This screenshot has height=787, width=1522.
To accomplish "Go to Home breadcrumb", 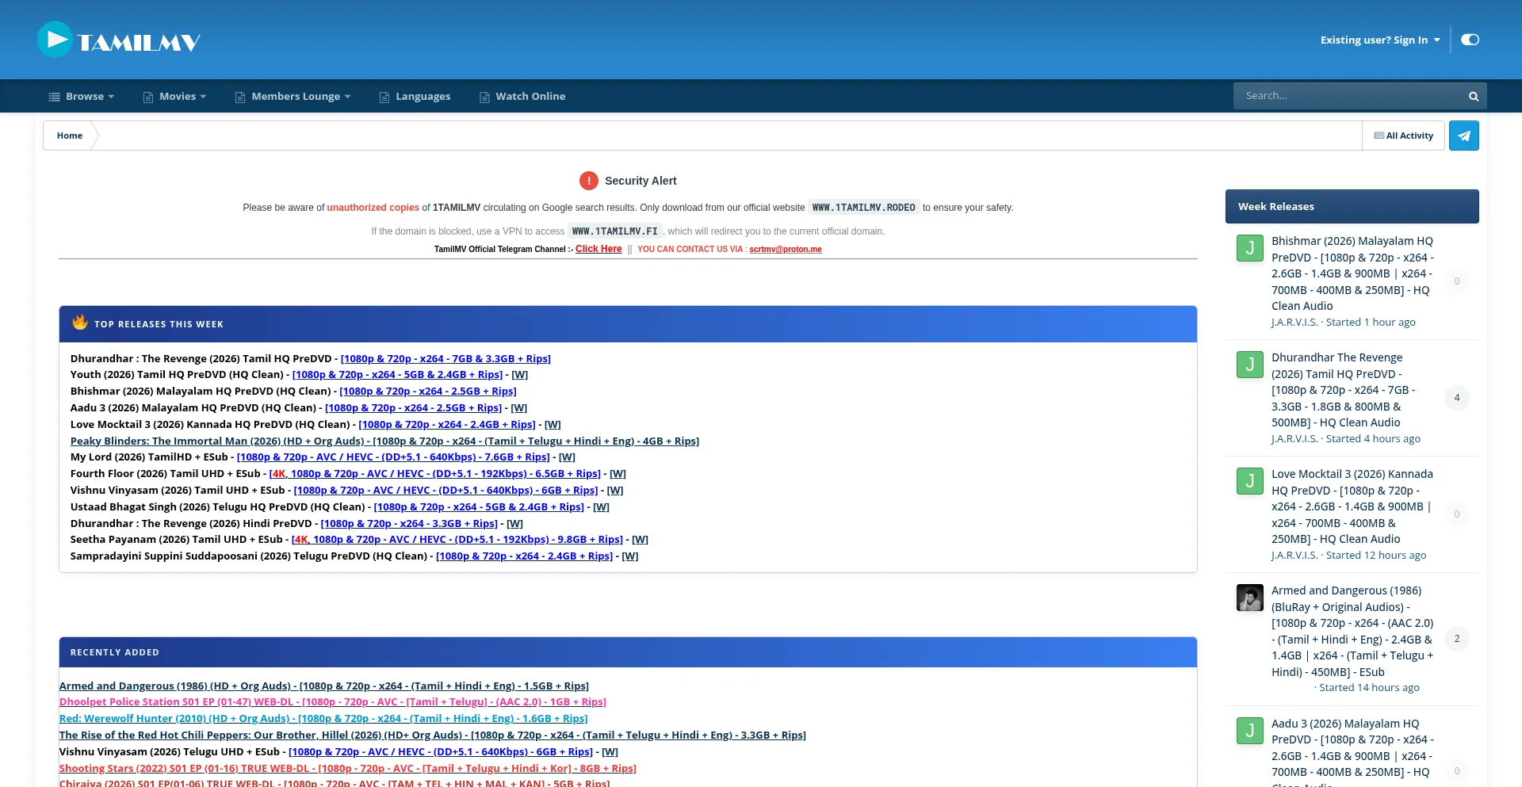I will click(x=70, y=136).
